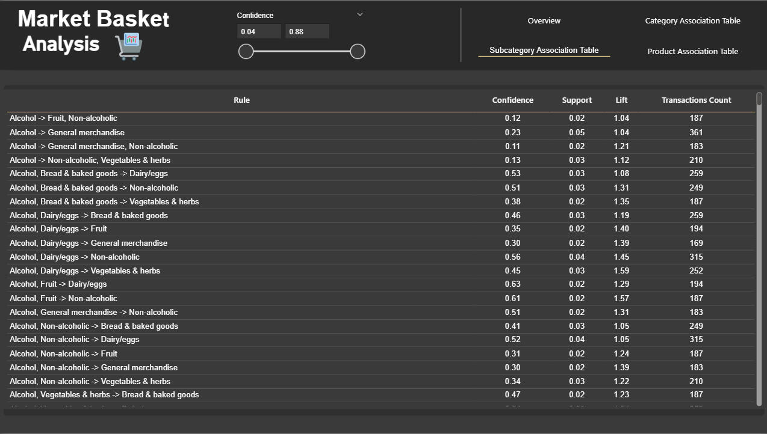The height and width of the screenshot is (434, 767).
Task: Open the Overview page
Action: [544, 21]
